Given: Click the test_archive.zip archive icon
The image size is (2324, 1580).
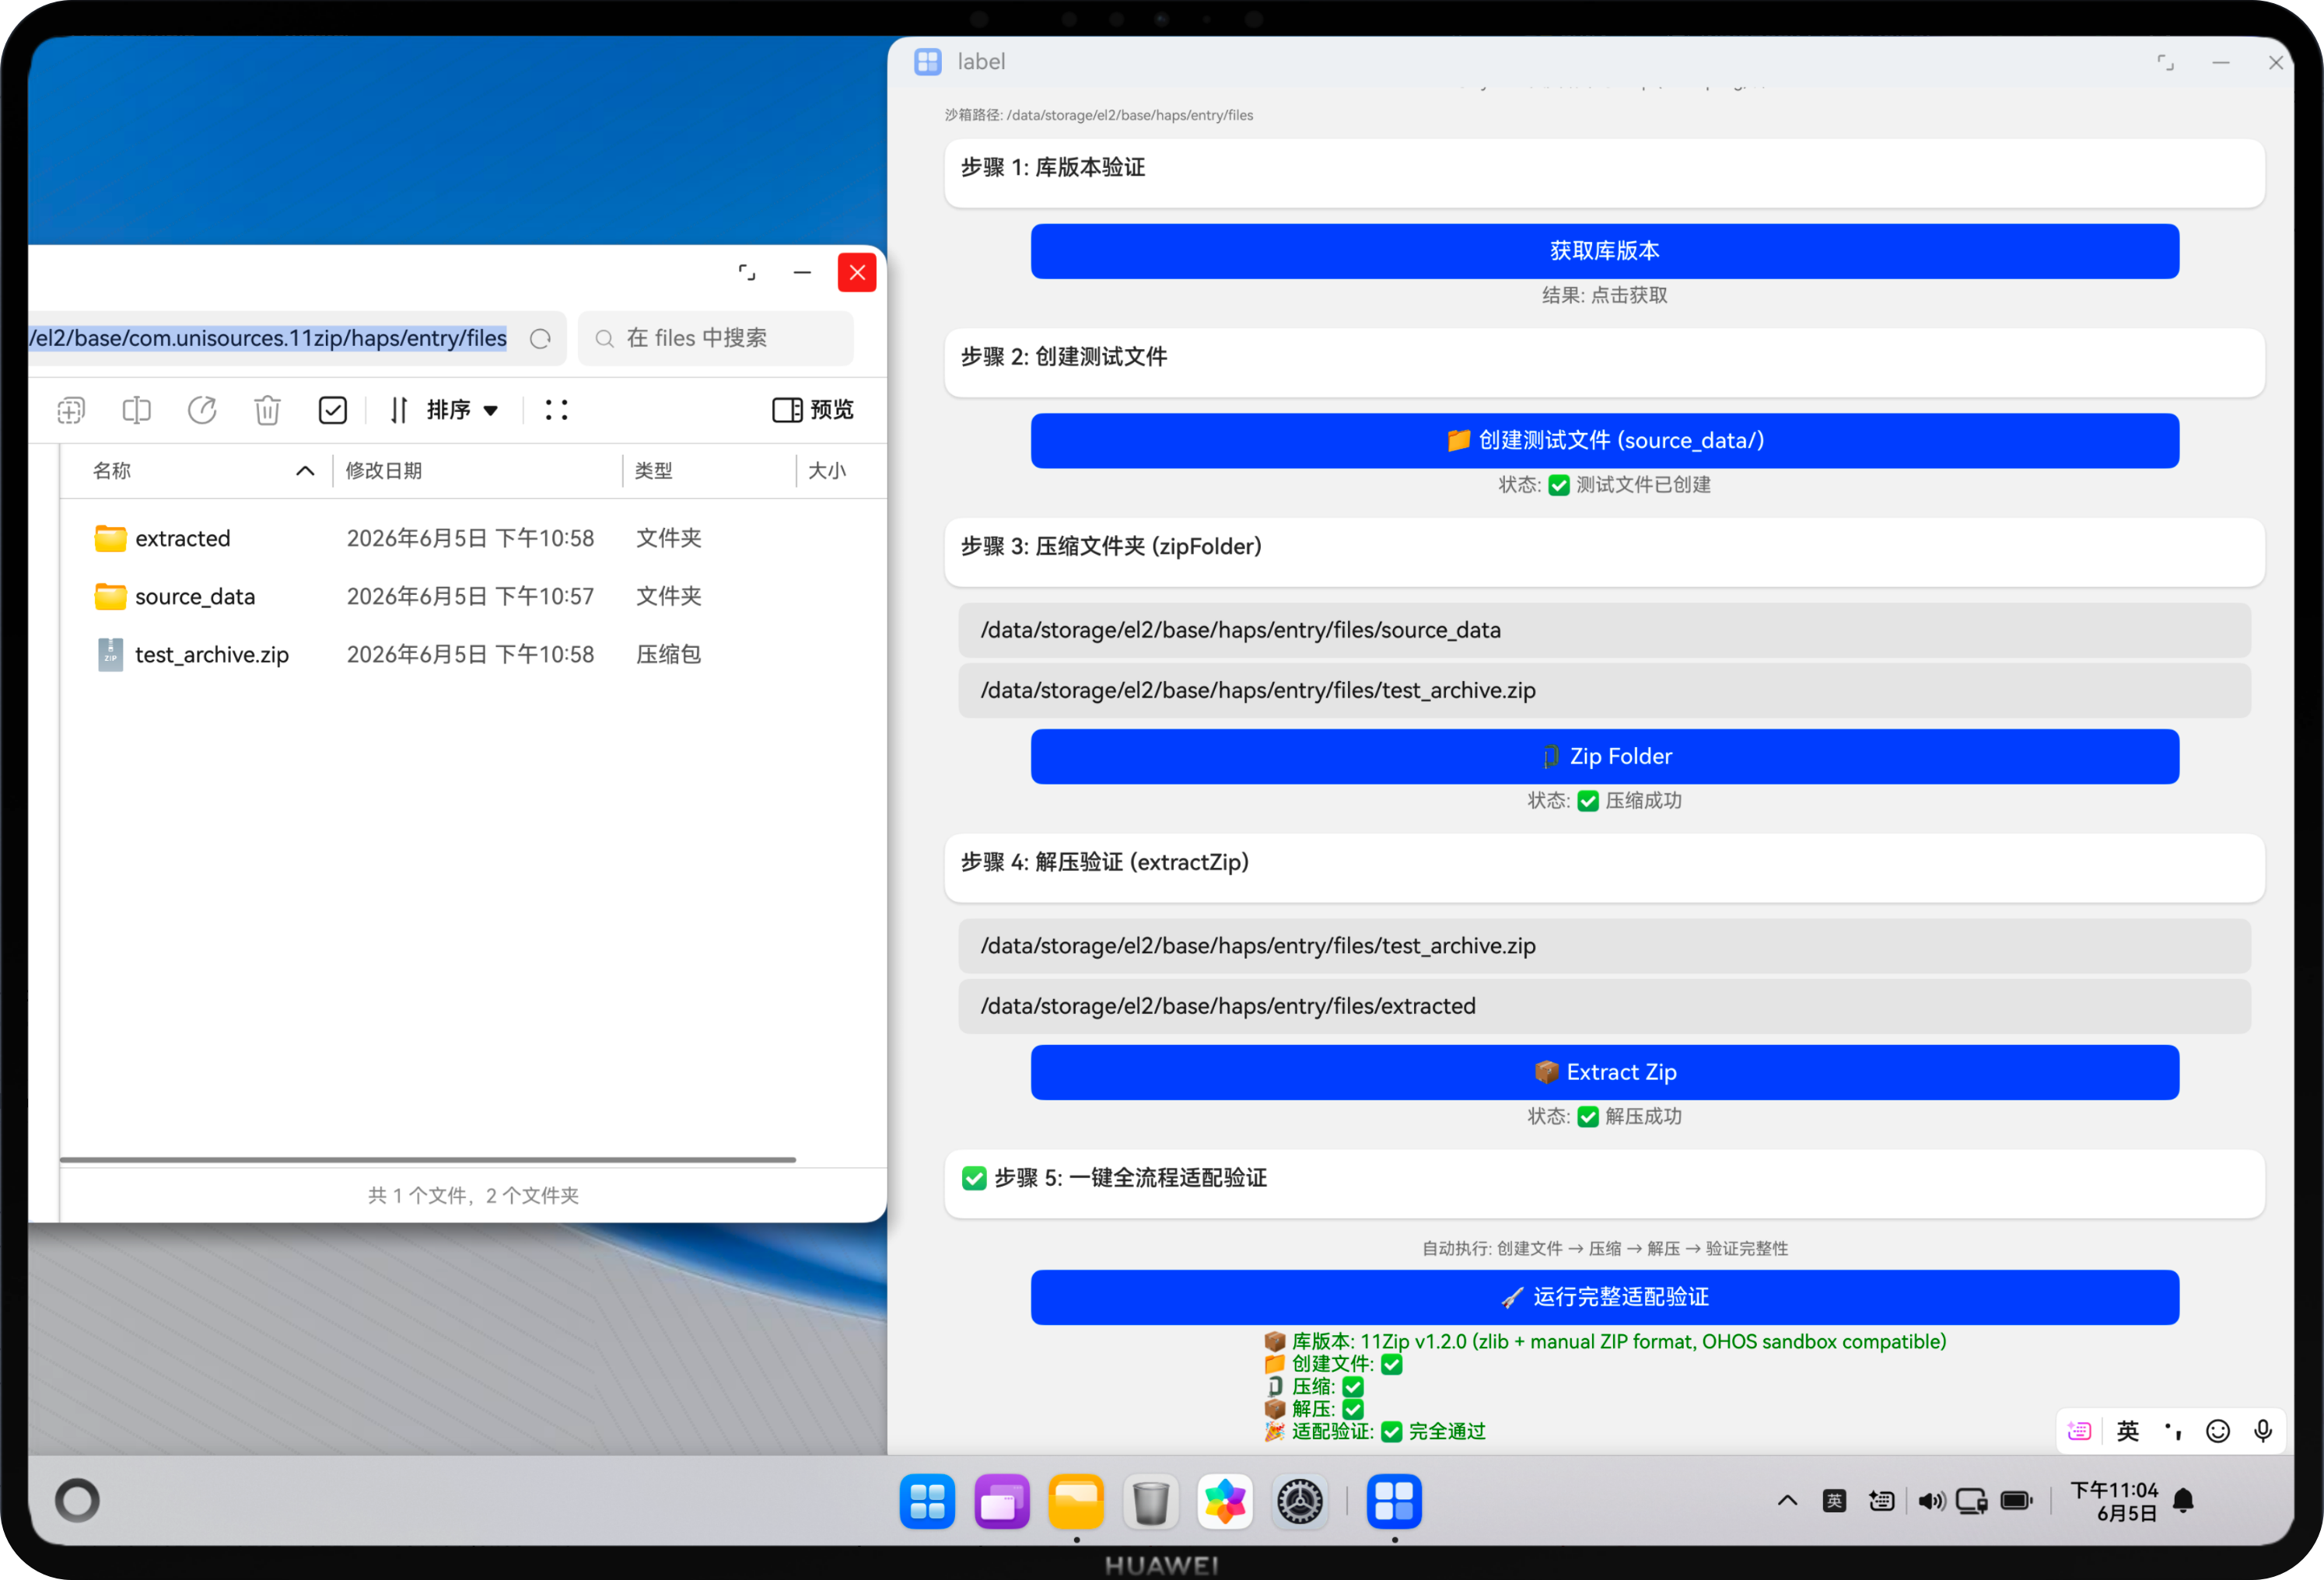Looking at the screenshot, I should coord(110,654).
